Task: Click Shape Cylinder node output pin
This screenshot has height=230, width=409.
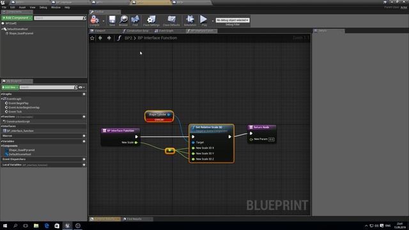Action: [169, 114]
